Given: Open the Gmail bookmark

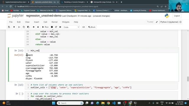Looking at the screenshot, I should click(5, 11).
